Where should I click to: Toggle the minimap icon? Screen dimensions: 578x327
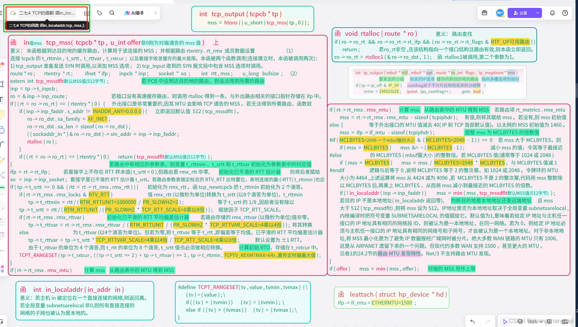click(x=564, y=321)
